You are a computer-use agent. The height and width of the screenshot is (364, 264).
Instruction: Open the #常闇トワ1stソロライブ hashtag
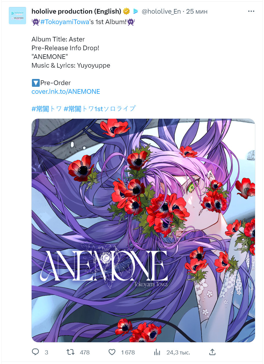(100, 109)
